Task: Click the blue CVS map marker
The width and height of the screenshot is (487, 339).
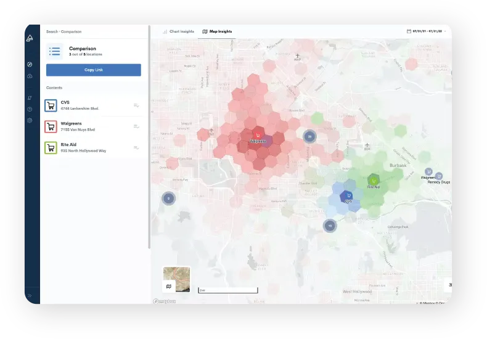Action: click(x=348, y=195)
